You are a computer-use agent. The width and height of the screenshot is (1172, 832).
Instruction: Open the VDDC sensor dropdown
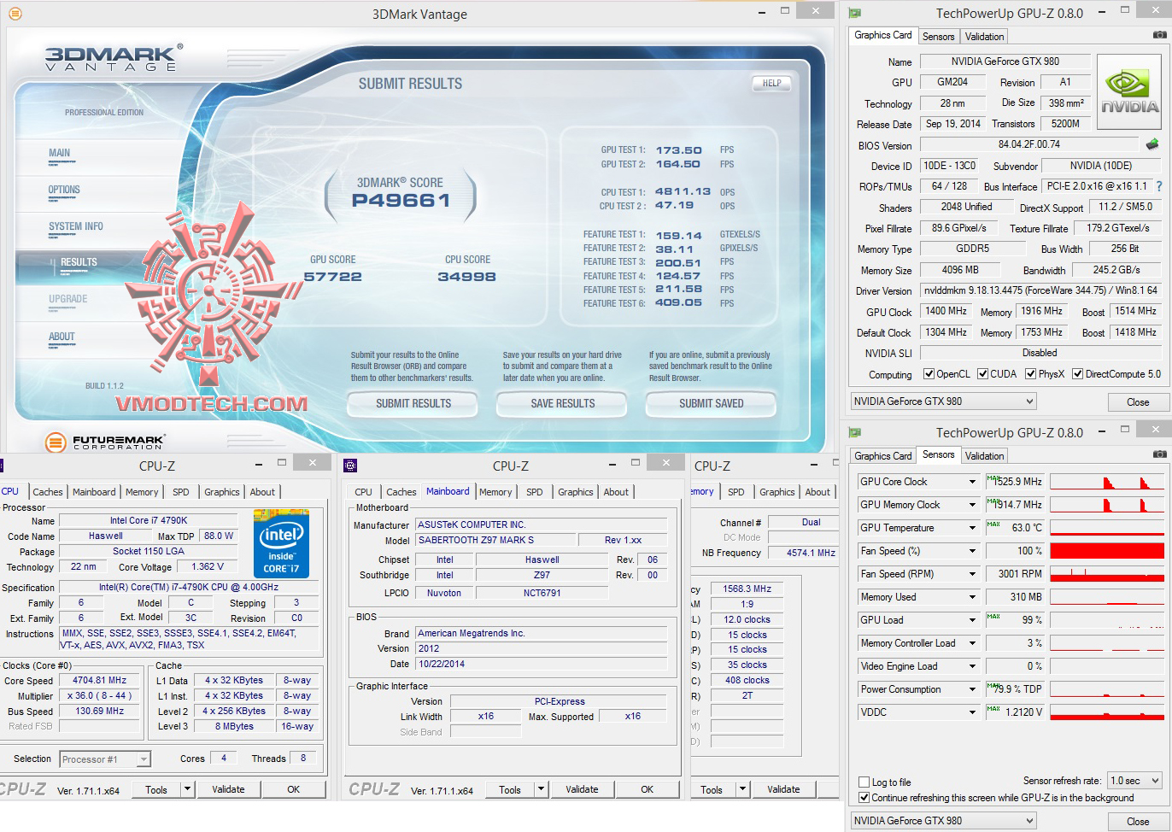[x=972, y=712]
